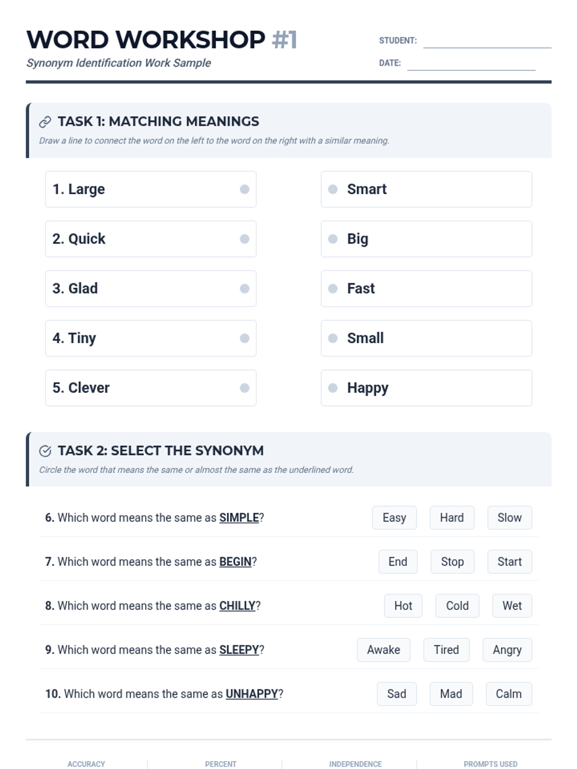Click the dot left of Smart
The width and height of the screenshot is (577, 769).
click(x=333, y=189)
